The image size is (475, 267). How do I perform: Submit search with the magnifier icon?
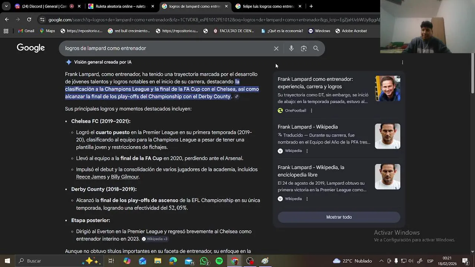tap(316, 49)
